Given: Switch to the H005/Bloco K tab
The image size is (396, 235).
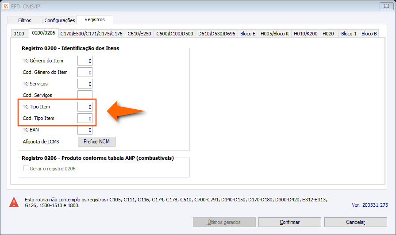Looking at the screenshot, I should coord(274,34).
